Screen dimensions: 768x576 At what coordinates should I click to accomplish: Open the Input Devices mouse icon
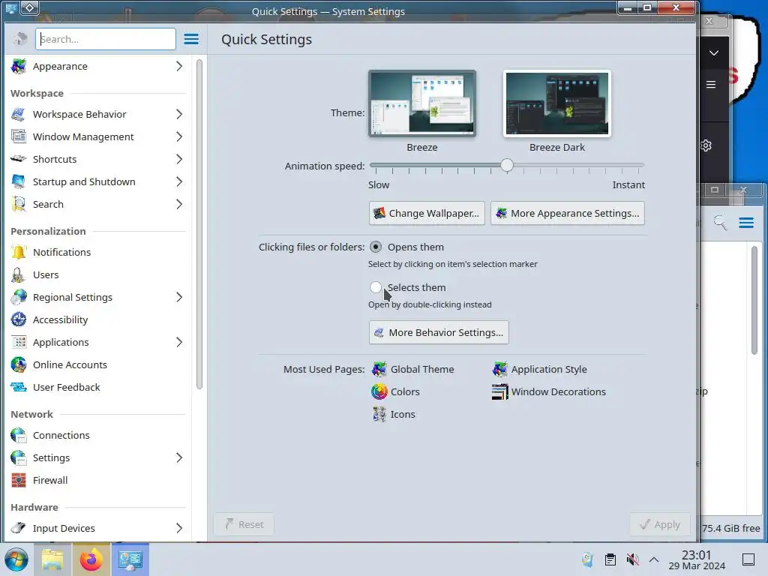pos(19,529)
